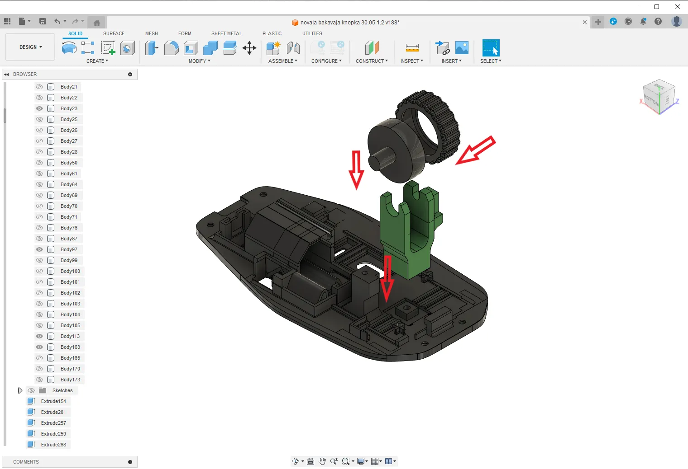Click the Shell tool icon
This screenshot has width=688, height=469.
point(191,47)
